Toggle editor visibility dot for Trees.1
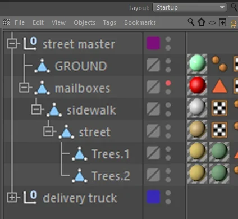 point(168,149)
